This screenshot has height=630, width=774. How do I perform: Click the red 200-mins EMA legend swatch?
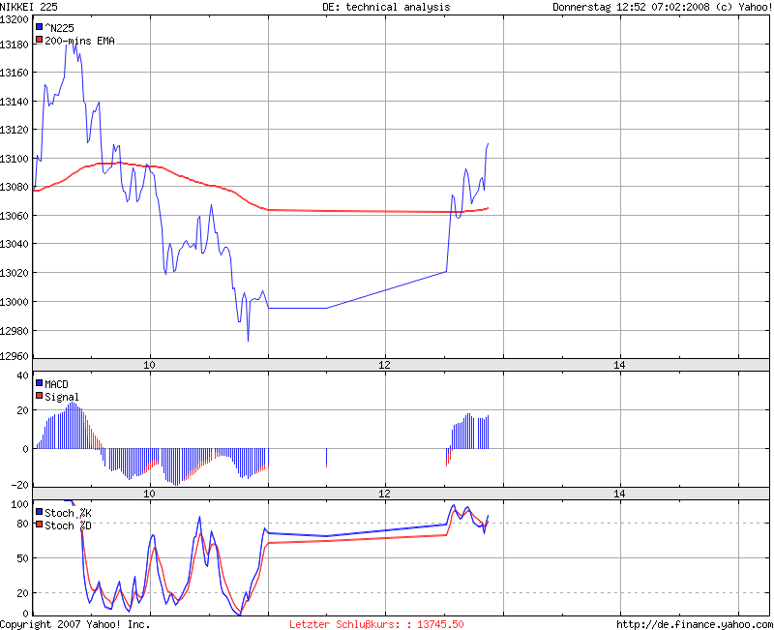pyautogui.click(x=40, y=41)
